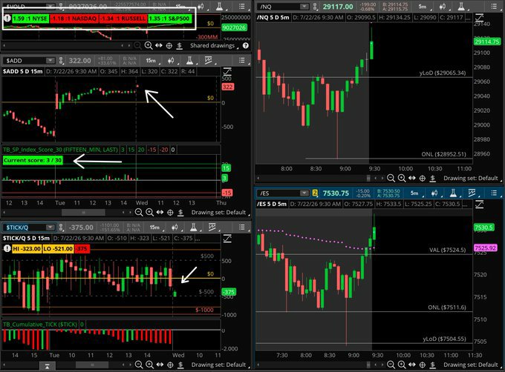Click dollar price-level icon under $ADD chart
The width and height of the screenshot is (505, 372).
pos(180,213)
